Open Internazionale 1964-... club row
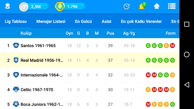 point(90,75)
